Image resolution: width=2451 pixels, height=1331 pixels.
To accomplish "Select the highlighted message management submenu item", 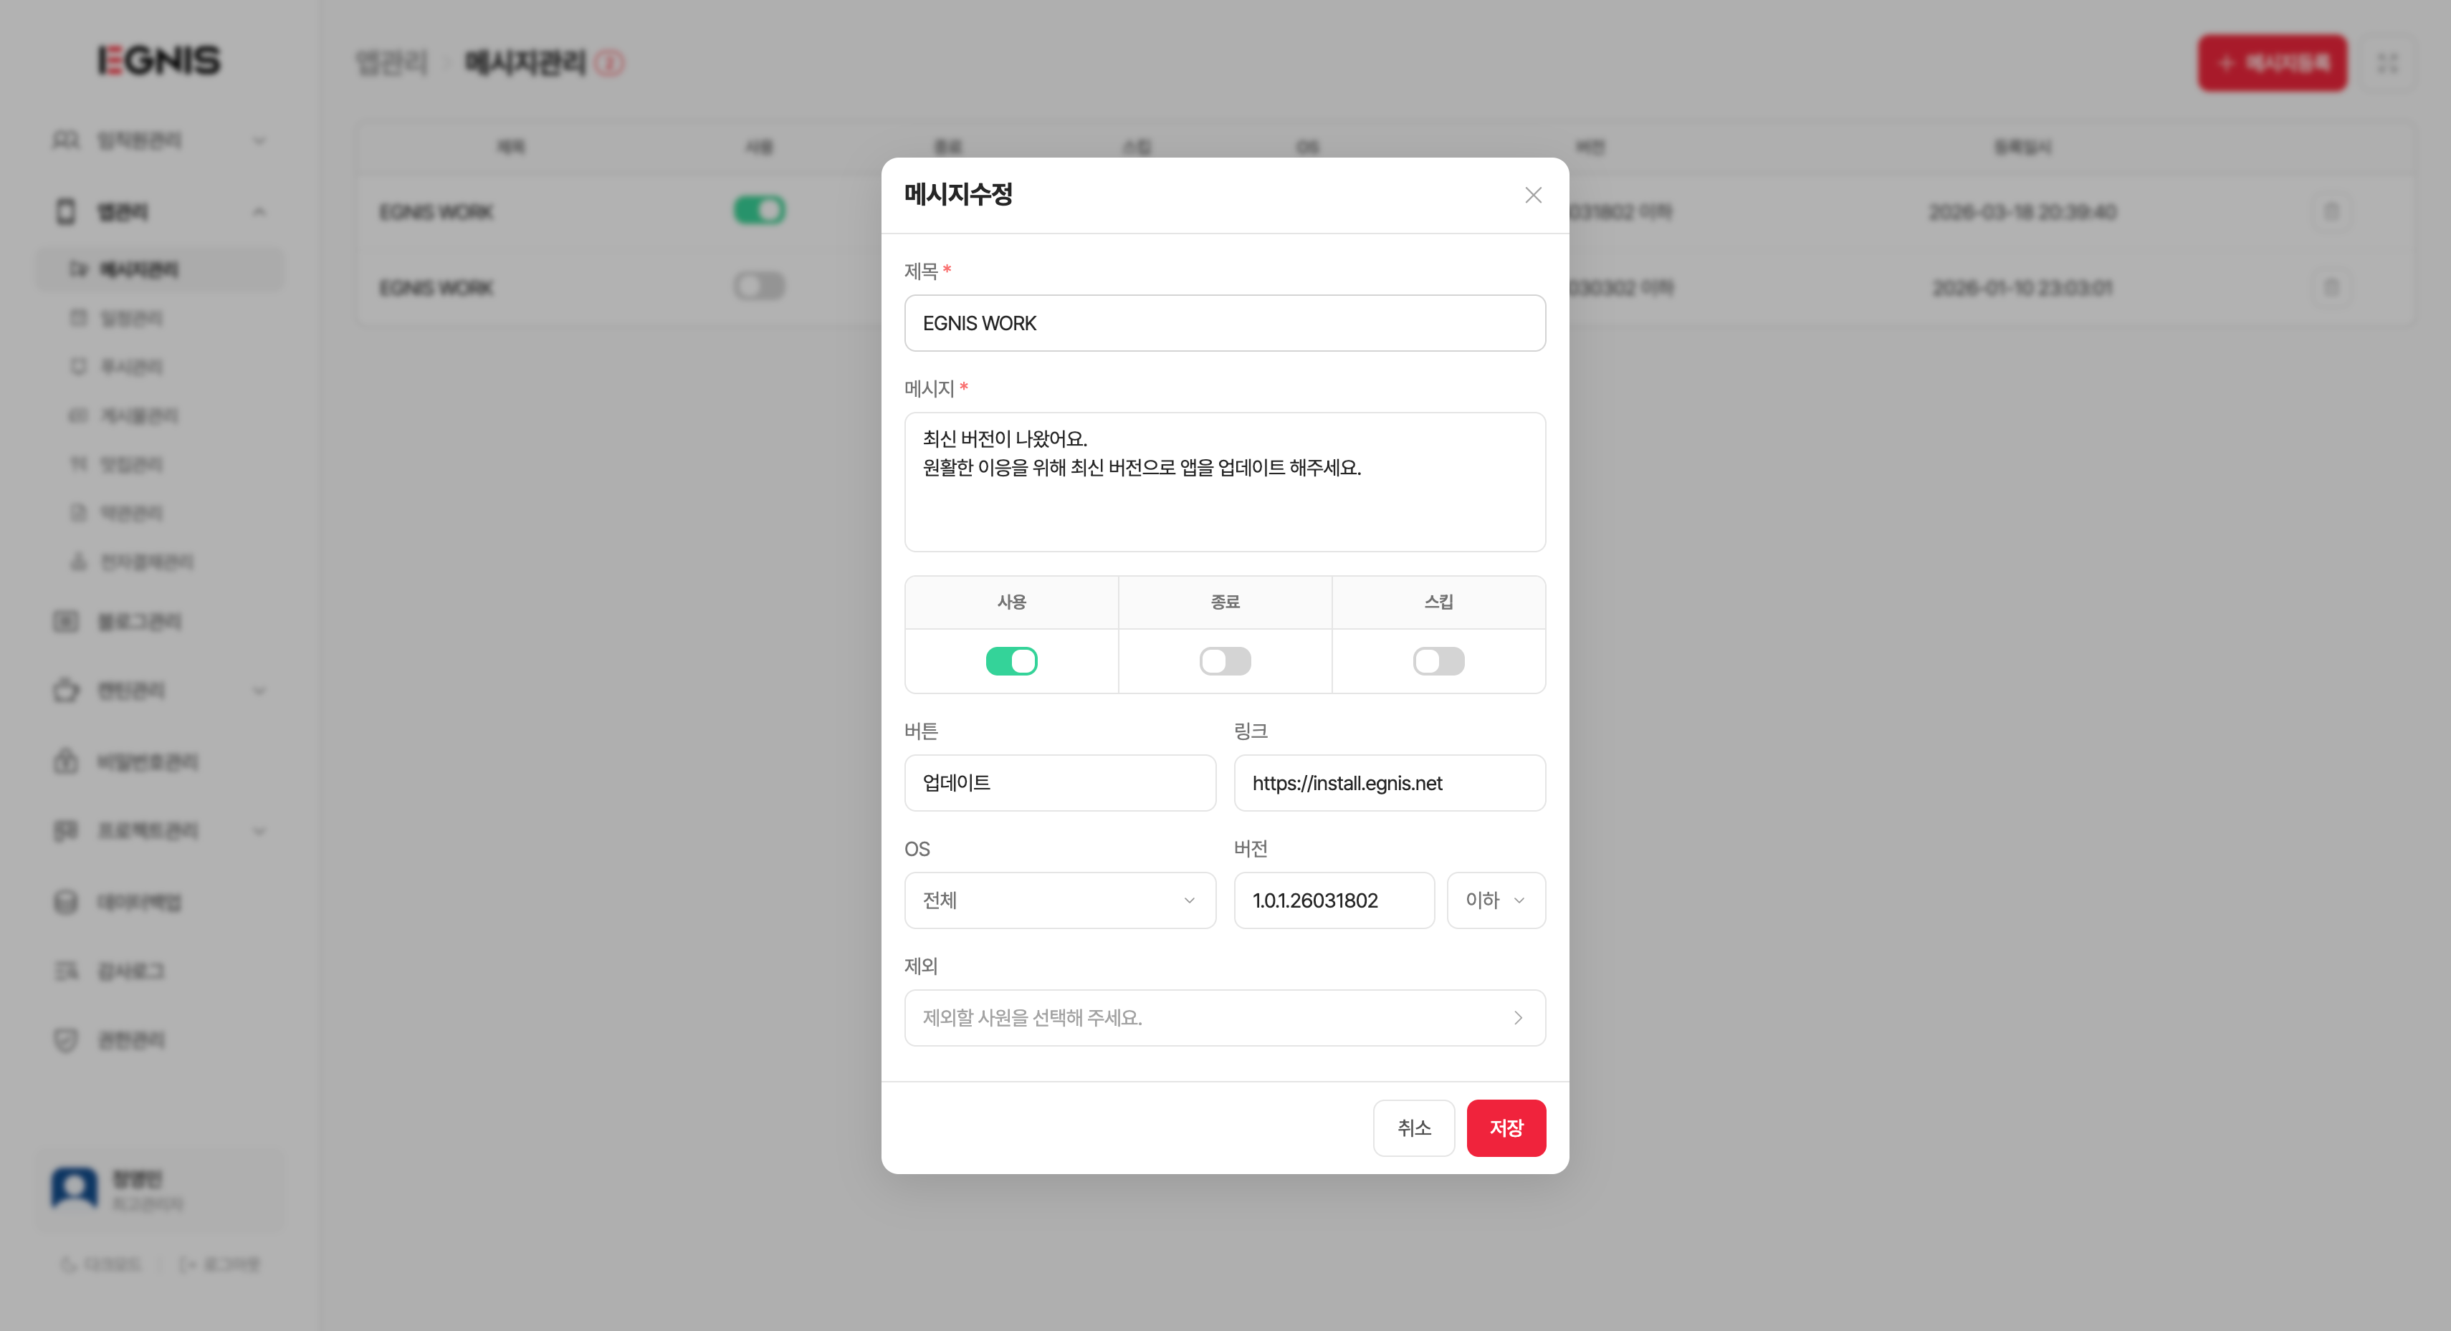I will tap(160, 269).
